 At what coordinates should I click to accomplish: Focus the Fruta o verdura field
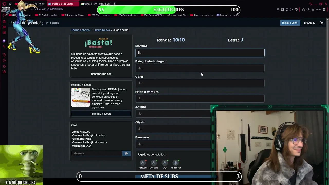click(x=200, y=98)
